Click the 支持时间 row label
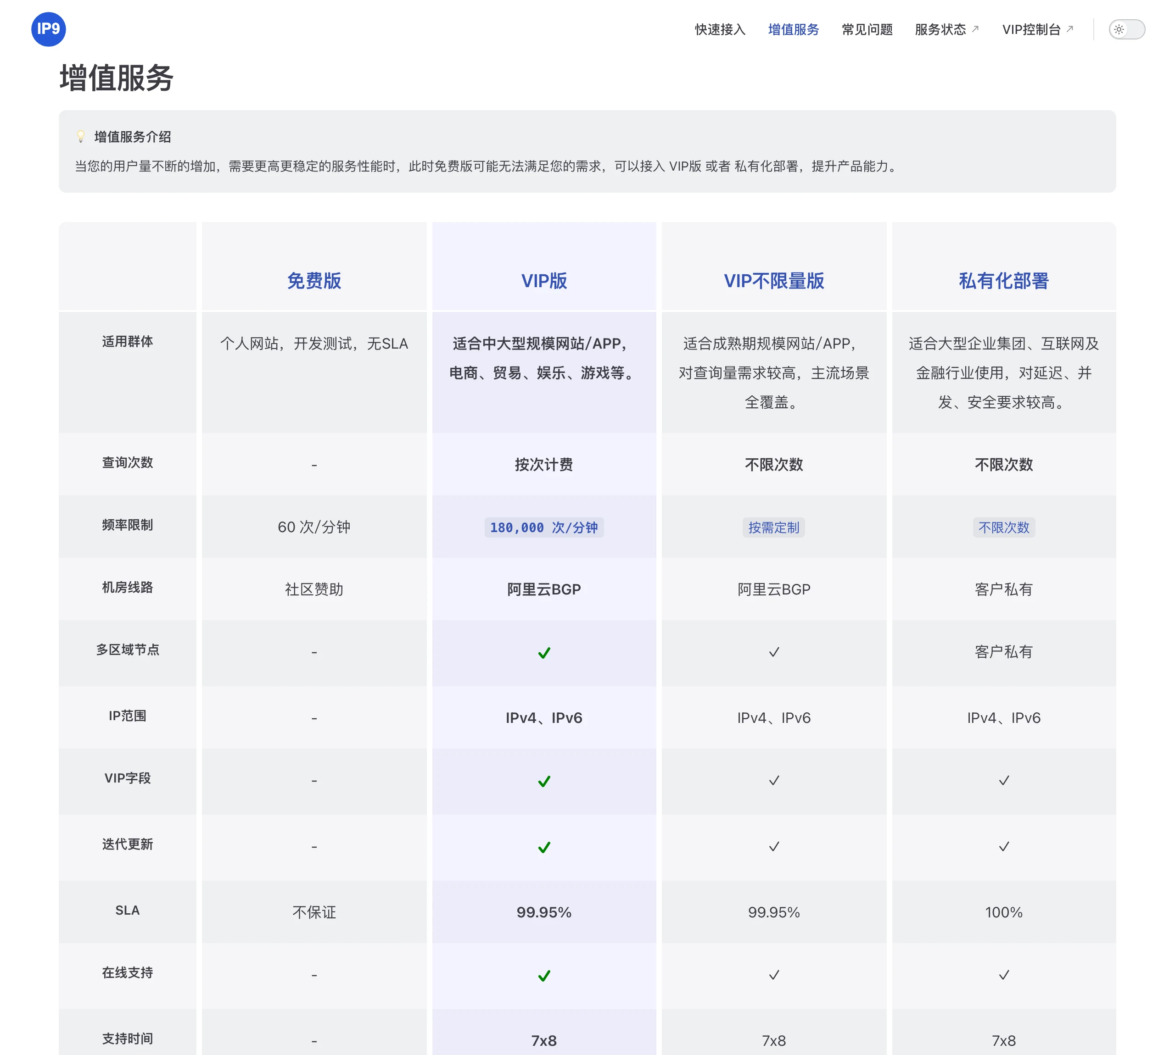This screenshot has width=1175, height=1055. point(127,1038)
